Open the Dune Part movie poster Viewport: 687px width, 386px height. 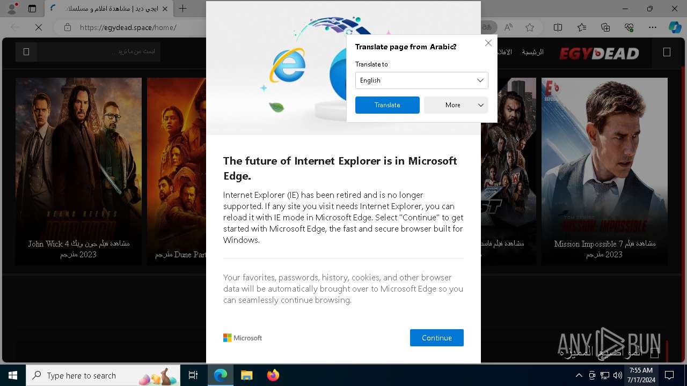[x=177, y=172]
